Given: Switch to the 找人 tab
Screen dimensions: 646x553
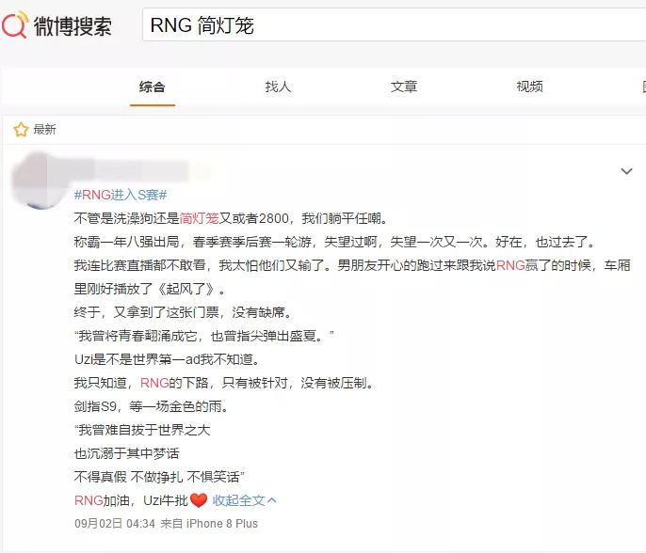Looking at the screenshot, I should click(x=278, y=87).
